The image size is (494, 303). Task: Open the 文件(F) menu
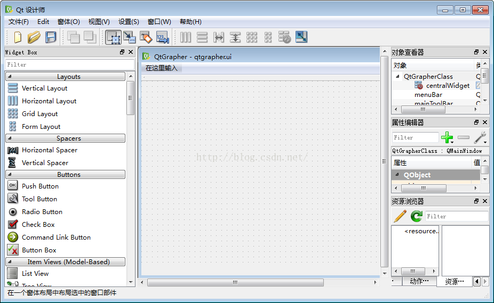(x=19, y=22)
